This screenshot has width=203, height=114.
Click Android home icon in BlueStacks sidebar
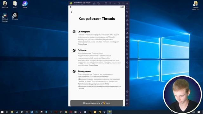click(127, 100)
